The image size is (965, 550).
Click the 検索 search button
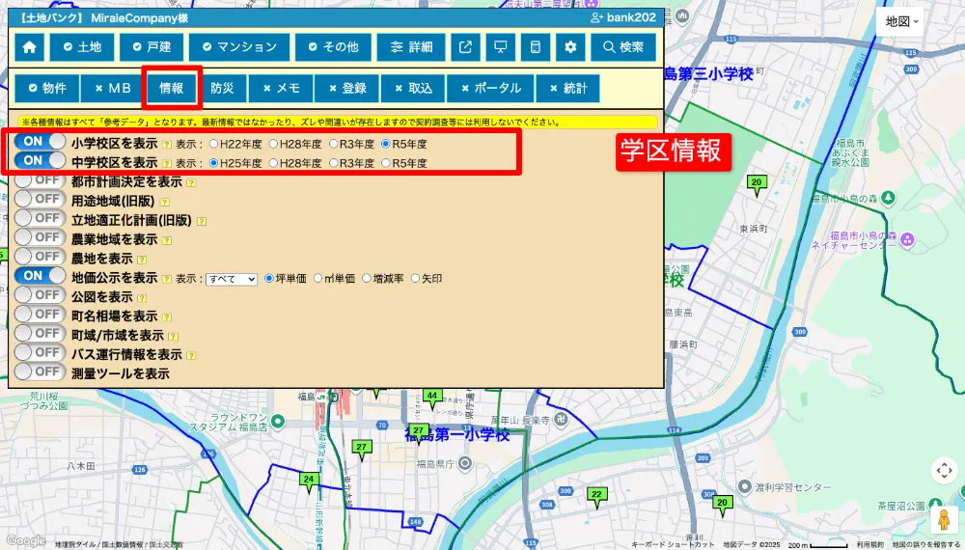pos(622,47)
